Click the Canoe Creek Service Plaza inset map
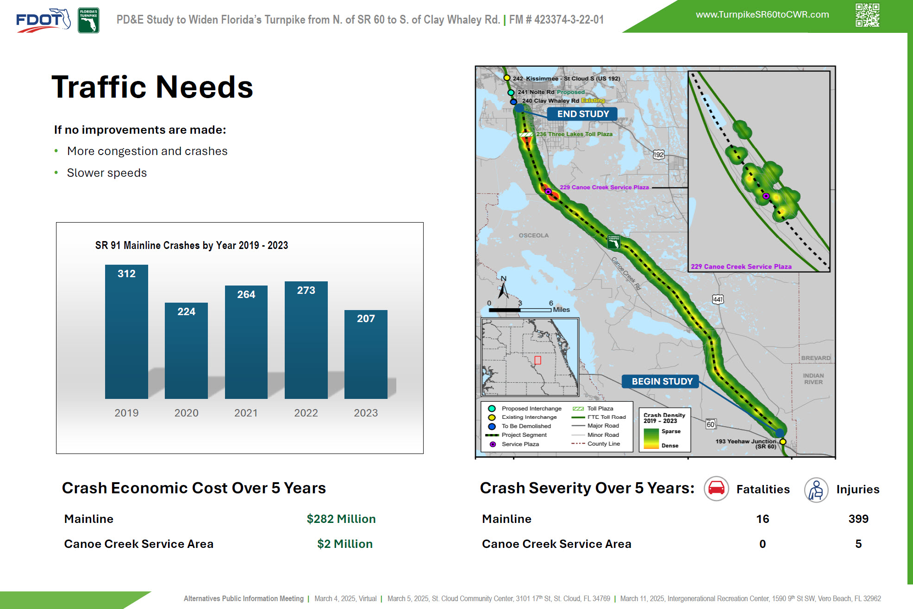Screen dimensions: 913x609 tap(759, 171)
